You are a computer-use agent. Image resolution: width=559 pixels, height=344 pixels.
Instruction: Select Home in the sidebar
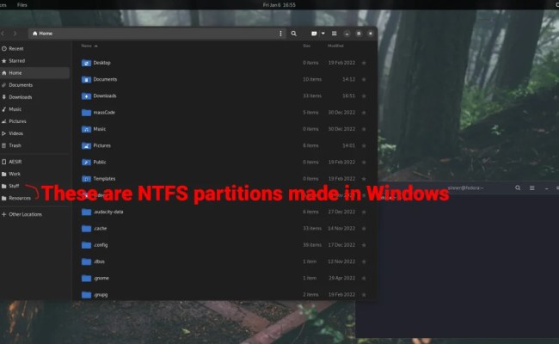[34, 73]
